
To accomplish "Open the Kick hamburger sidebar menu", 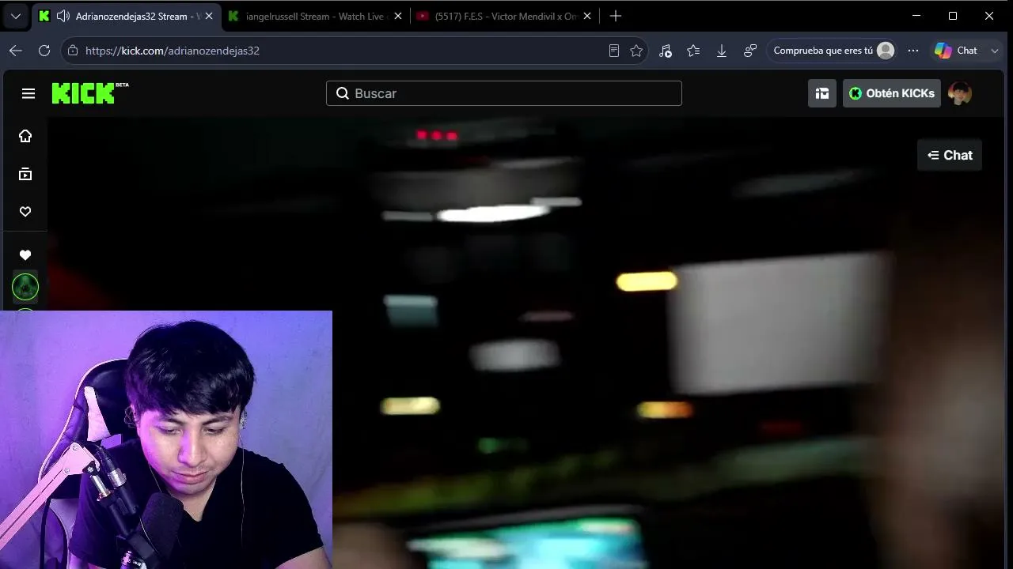I will (x=28, y=93).
